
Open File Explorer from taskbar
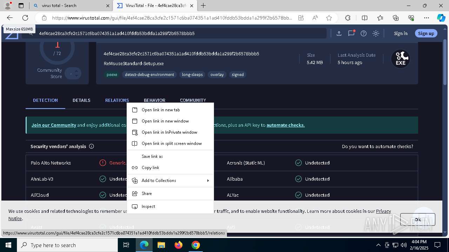(x=161, y=245)
